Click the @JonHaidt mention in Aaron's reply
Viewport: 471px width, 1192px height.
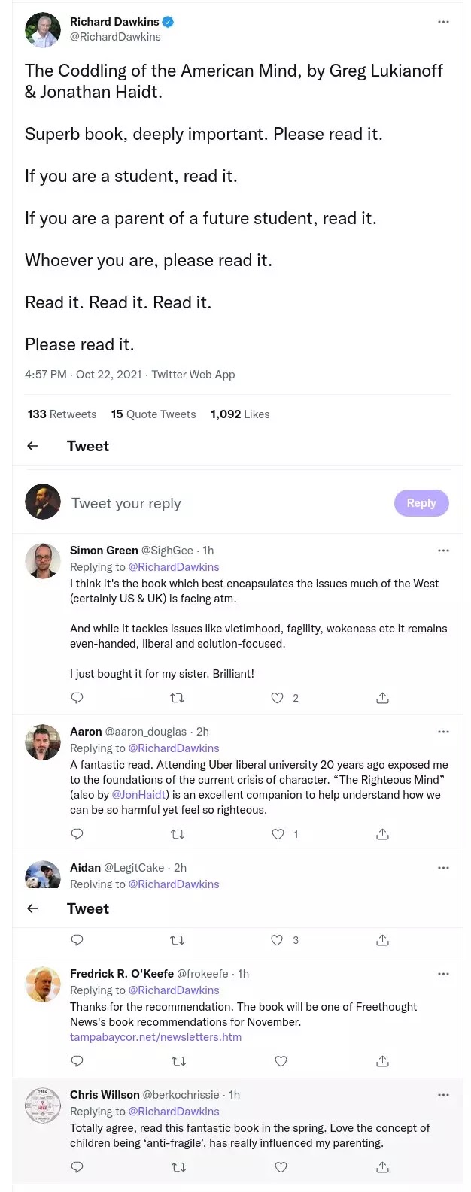tap(140, 795)
